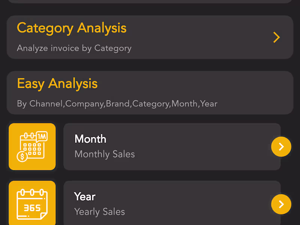Tap the yellow arrow beside Month
The image size is (300, 225).
click(x=281, y=147)
